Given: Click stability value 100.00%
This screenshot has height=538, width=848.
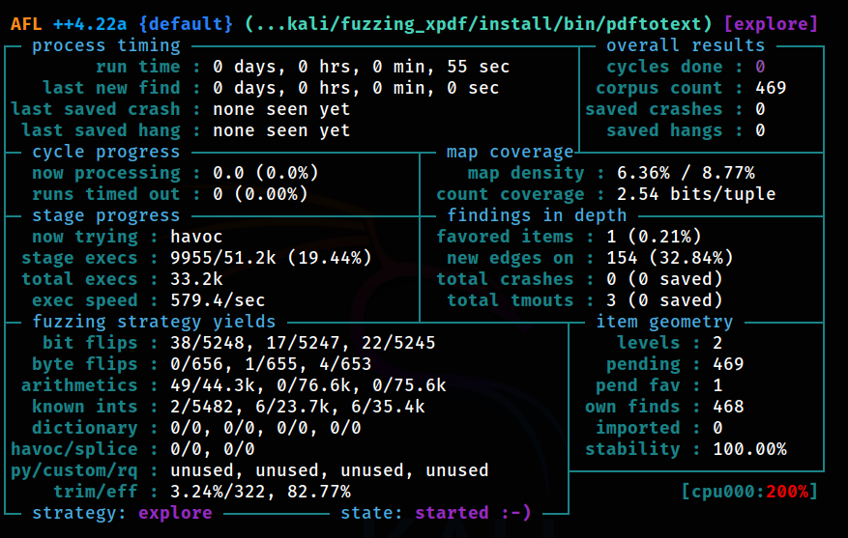Looking at the screenshot, I should (x=749, y=449).
